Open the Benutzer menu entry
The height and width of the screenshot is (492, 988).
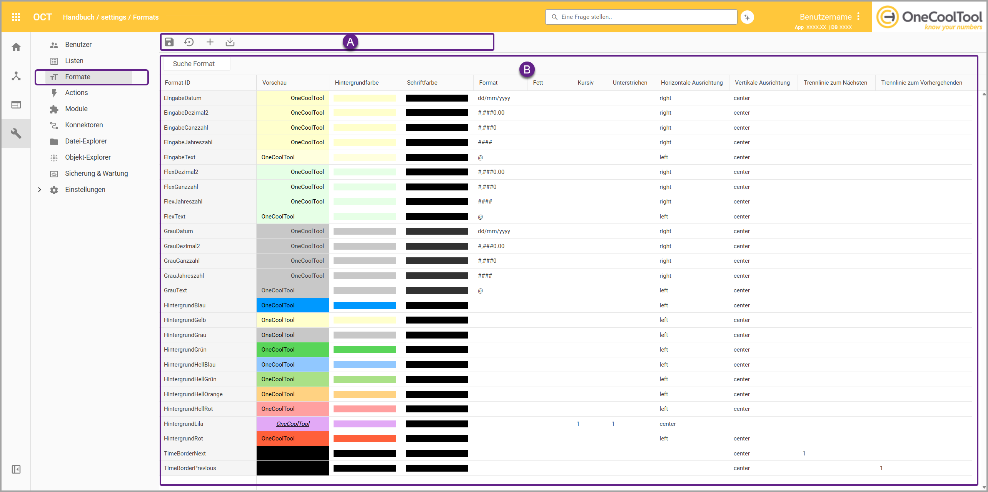coord(78,45)
